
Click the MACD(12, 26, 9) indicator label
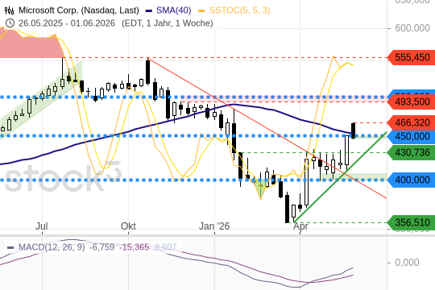coord(52,247)
